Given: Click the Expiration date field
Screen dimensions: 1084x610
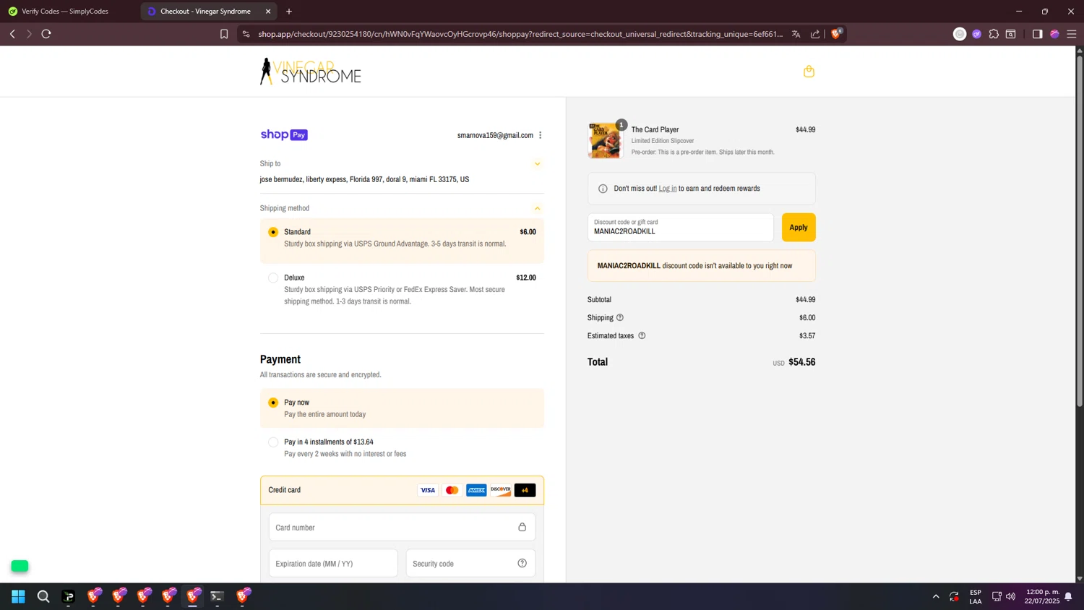Looking at the screenshot, I should [x=333, y=563].
